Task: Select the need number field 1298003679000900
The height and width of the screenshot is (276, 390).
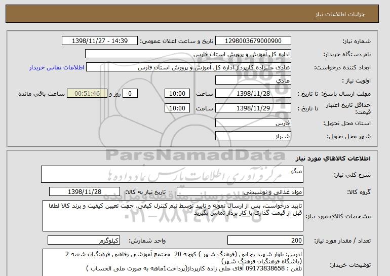Action: tap(253, 41)
